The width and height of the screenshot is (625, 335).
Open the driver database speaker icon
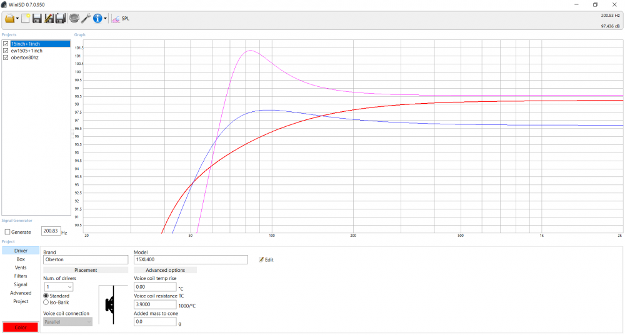pos(74,18)
